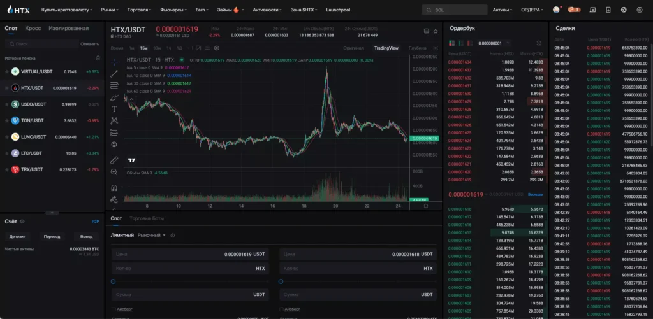Expand the ОРДЕРА dropdown

tap(532, 10)
